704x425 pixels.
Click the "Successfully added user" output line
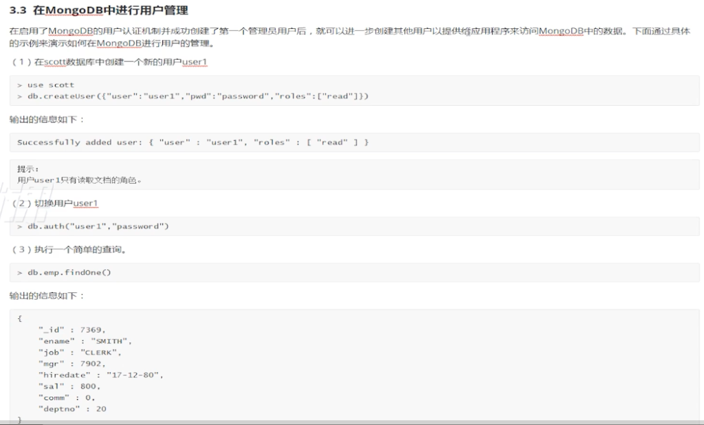[x=192, y=142]
